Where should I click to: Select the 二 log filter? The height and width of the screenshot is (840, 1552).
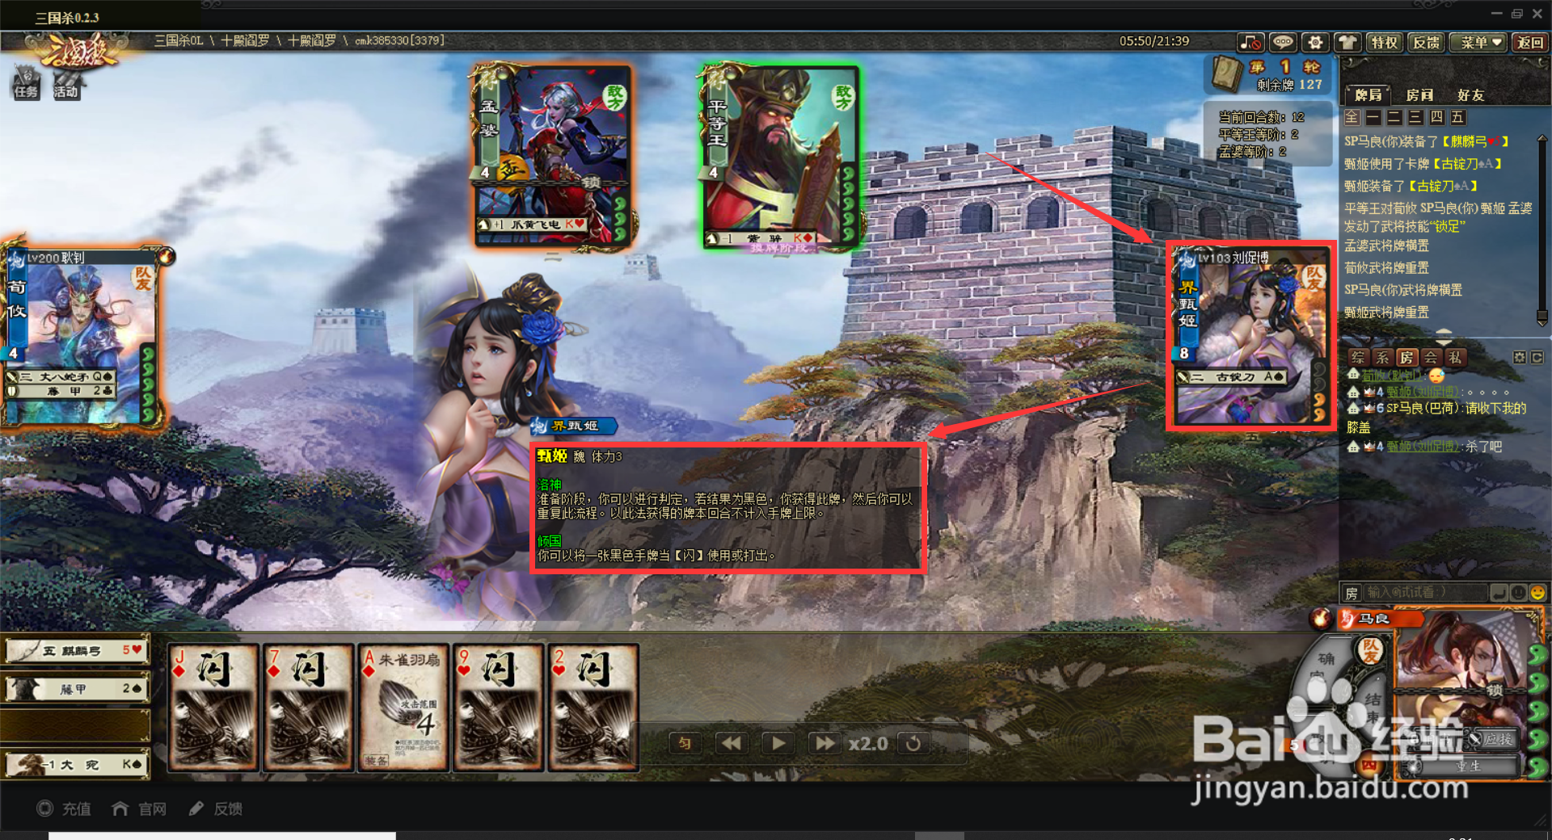[1394, 118]
